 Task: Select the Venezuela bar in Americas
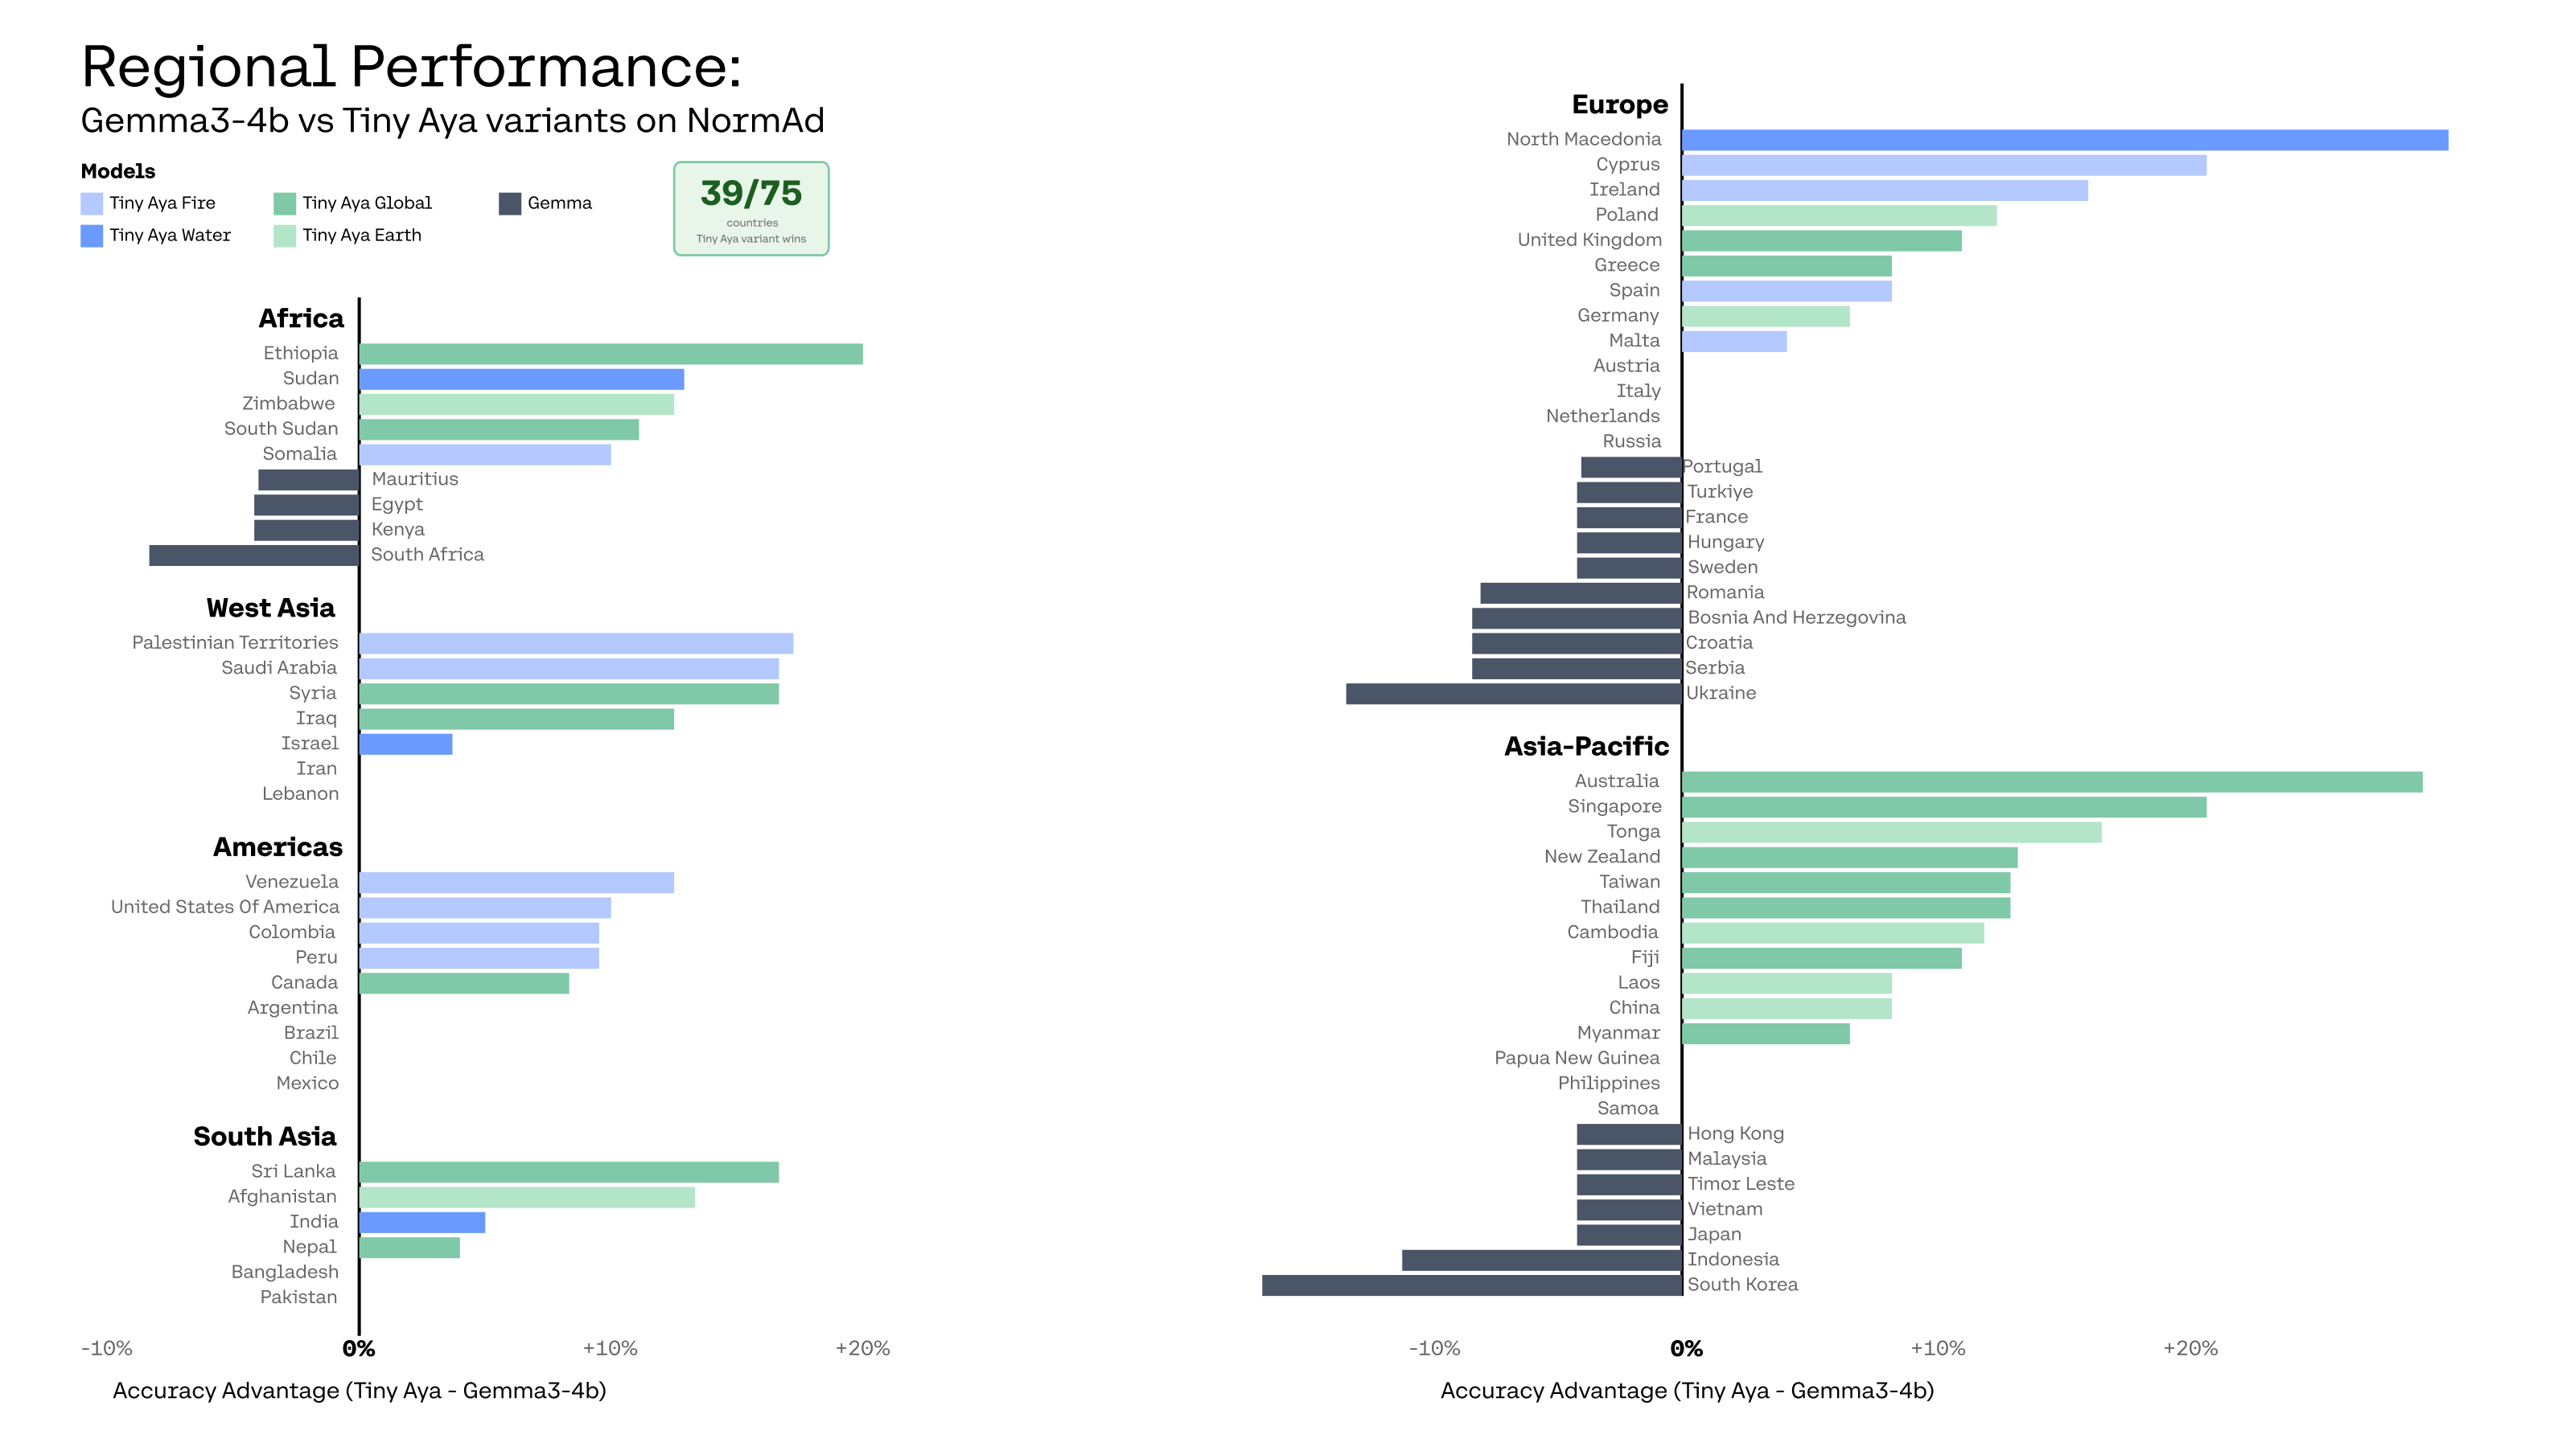click(516, 883)
